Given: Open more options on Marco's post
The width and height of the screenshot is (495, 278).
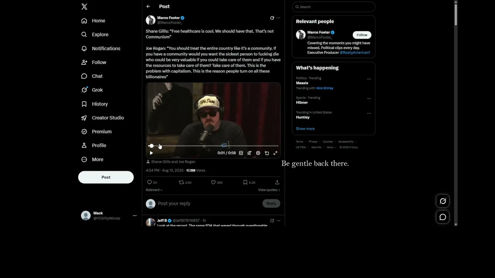Looking at the screenshot, I should tap(278, 18).
